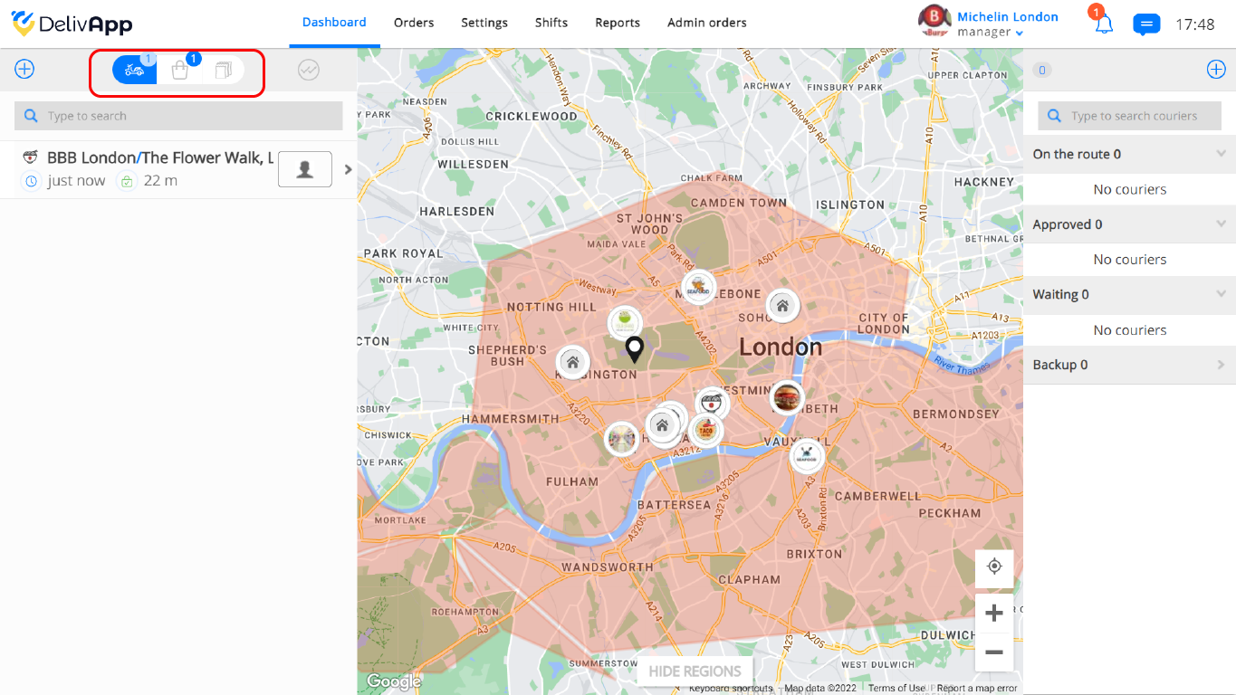The height and width of the screenshot is (695, 1236).
Task: Add a new courier with plus icon
Action: 1216,70
